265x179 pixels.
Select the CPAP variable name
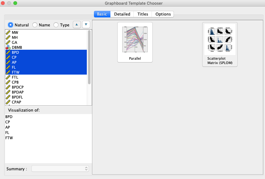[x=16, y=102]
